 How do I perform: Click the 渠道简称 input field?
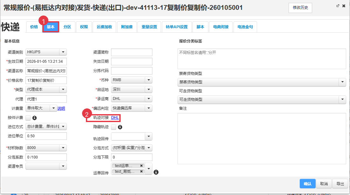(132, 52)
